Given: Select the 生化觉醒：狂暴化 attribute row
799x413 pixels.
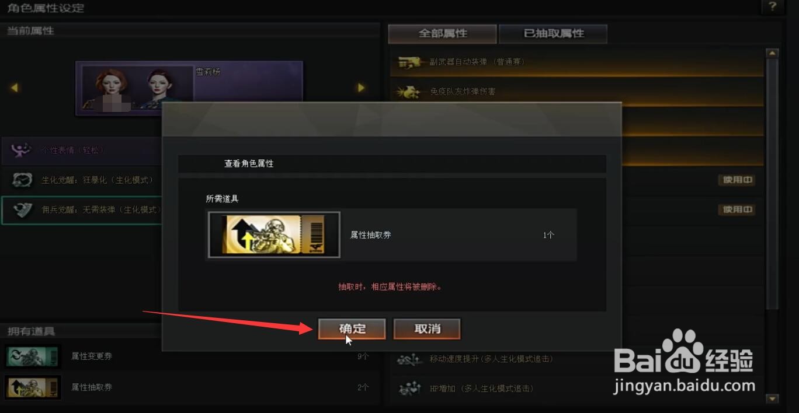Looking at the screenshot, I should click(82, 180).
